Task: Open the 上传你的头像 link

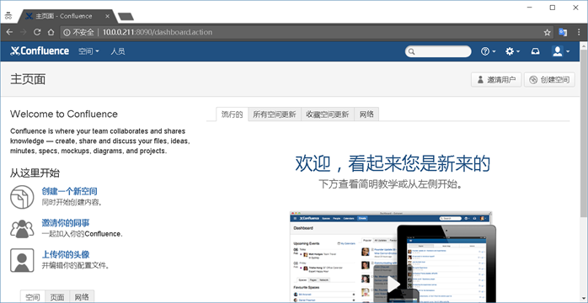Action: click(66, 254)
